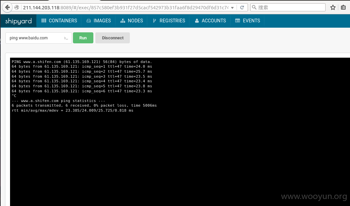Image resolution: width=350 pixels, height=206 pixels.
Task: Open the Images menu item
Action: pyautogui.click(x=98, y=21)
